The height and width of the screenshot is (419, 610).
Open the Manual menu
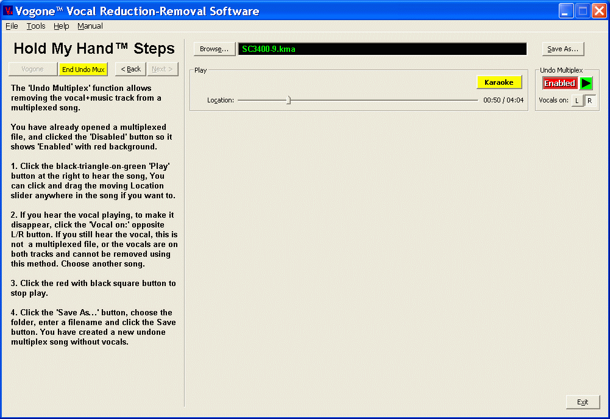90,26
